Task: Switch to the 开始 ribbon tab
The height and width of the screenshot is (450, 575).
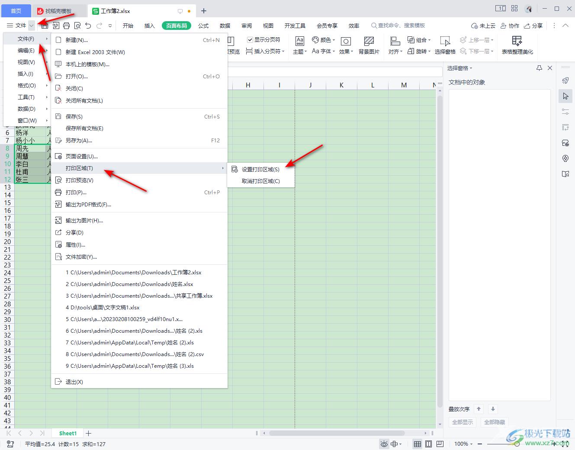Action: click(x=128, y=26)
